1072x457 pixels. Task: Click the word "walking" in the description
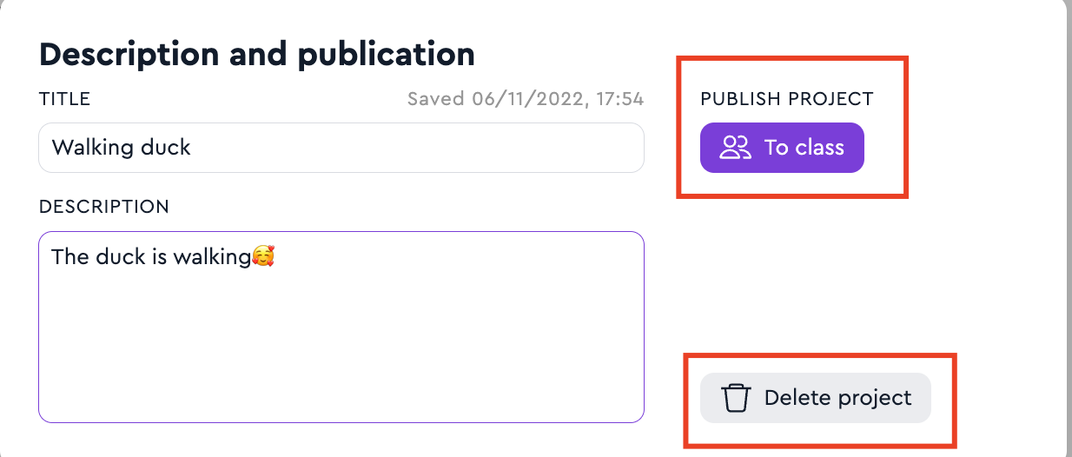(x=212, y=257)
